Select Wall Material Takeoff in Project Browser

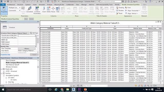(x=13, y=65)
